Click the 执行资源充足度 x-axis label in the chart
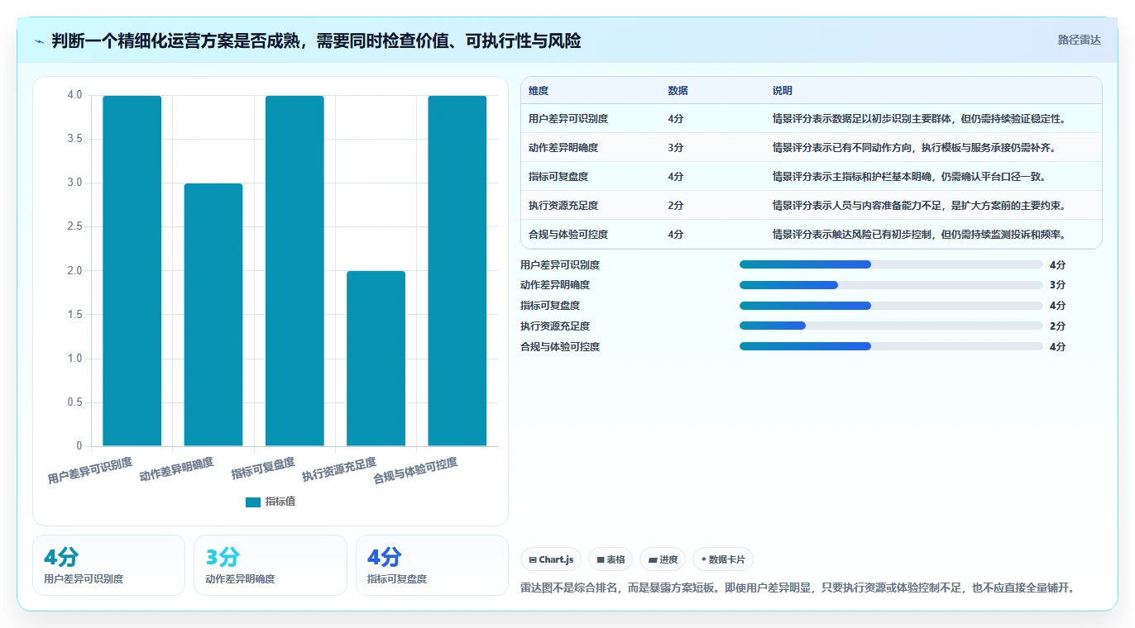1135x628 pixels. [x=339, y=469]
